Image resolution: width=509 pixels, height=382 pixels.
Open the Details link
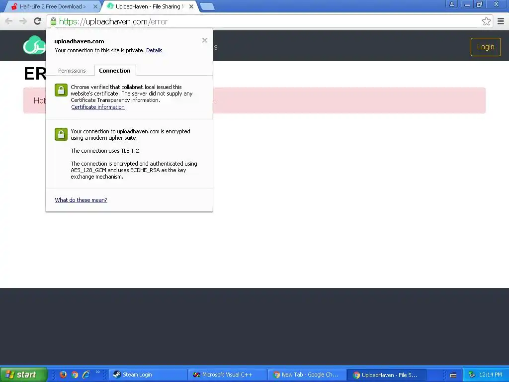coord(154,50)
